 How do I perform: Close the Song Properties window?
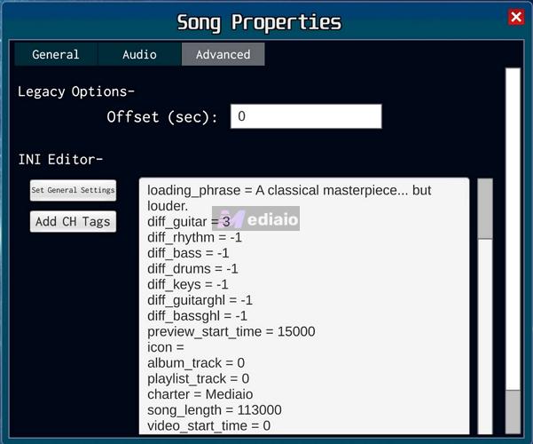tap(516, 17)
